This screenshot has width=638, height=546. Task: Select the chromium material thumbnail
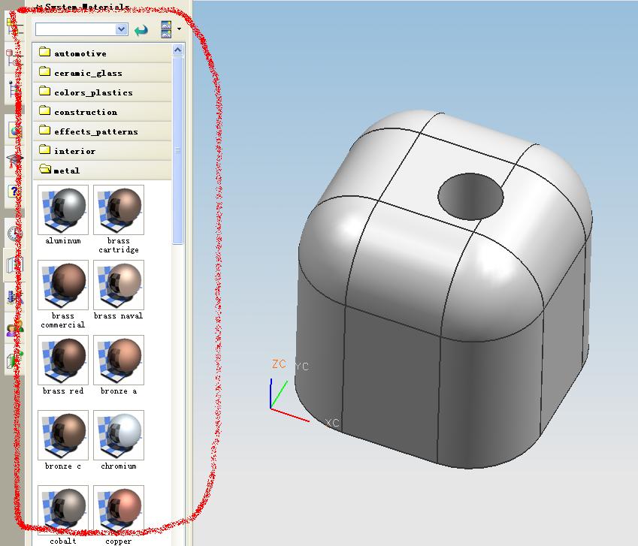pyautogui.click(x=119, y=436)
